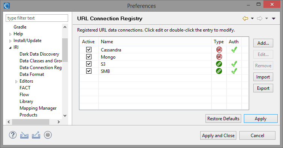Screen dimensions: 283x148
Task: Click the import preferences icon
Action: 24,135
